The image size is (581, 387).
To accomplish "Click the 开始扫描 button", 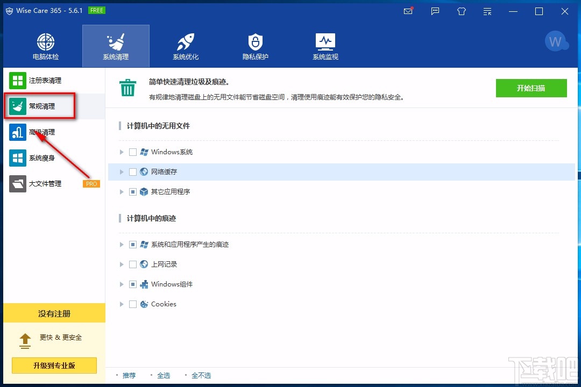I will [x=532, y=88].
